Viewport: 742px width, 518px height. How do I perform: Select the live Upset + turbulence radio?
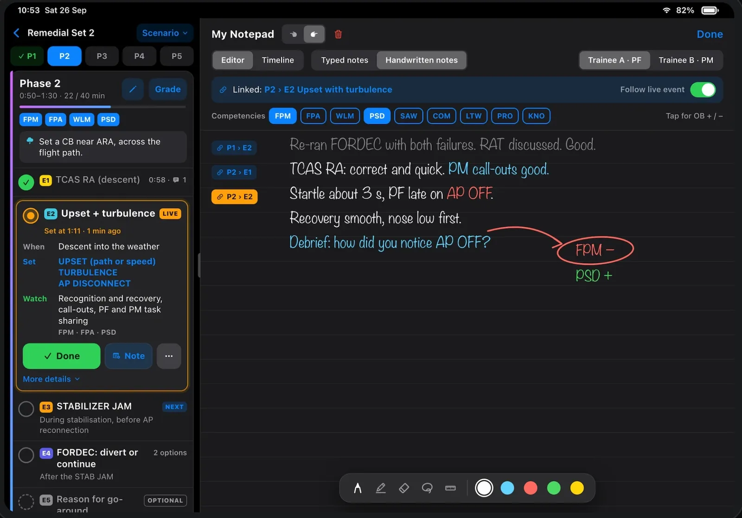(31, 215)
